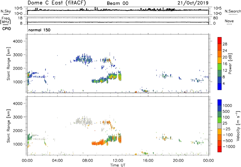241x167 pixels.
Task: Click the "08:00" time tick label
Action: click(x=88, y=161)
